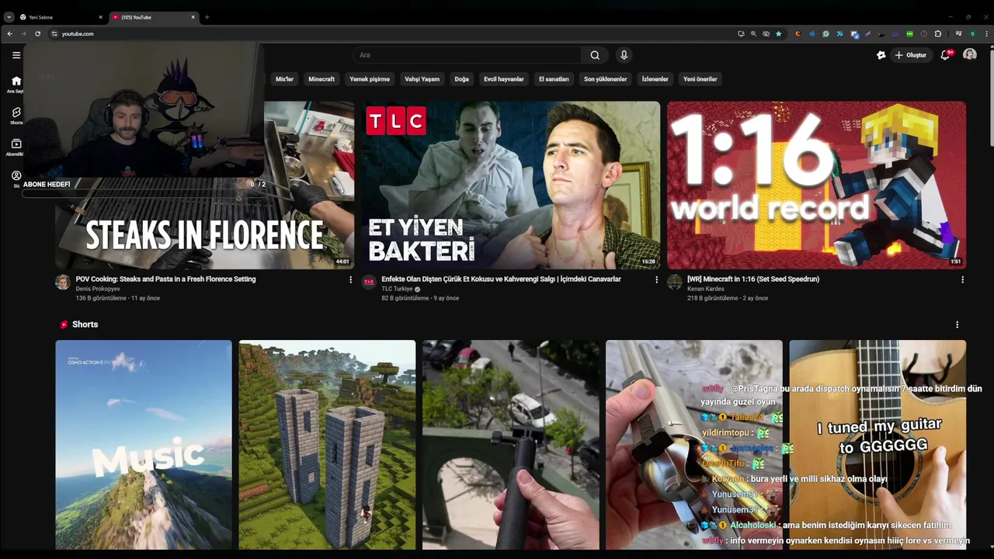Open the TLC Türkiye channel name

[397, 289]
